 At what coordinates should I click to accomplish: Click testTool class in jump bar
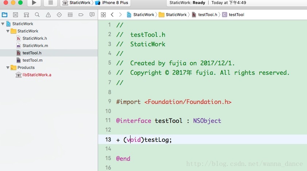coord(233,15)
